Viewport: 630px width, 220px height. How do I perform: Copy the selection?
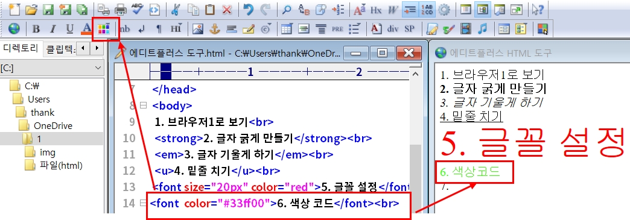(193, 10)
